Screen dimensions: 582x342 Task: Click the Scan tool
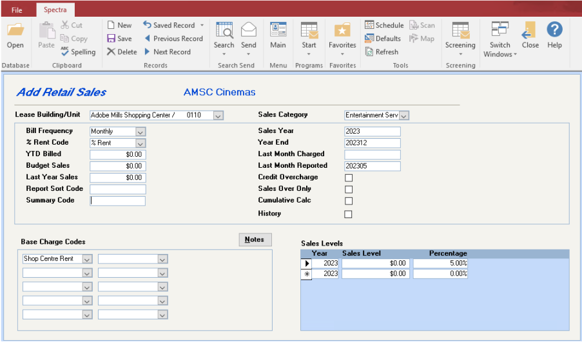(422, 25)
